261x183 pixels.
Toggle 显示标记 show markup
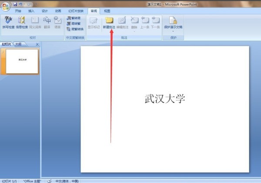94,22
